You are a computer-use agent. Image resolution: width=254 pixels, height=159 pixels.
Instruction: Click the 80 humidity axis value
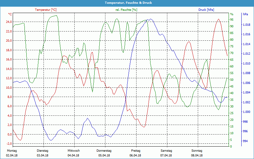232,39
